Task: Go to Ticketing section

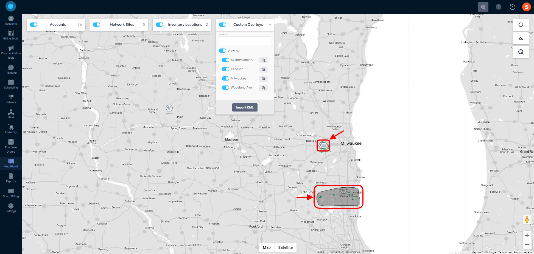Action: [11, 70]
